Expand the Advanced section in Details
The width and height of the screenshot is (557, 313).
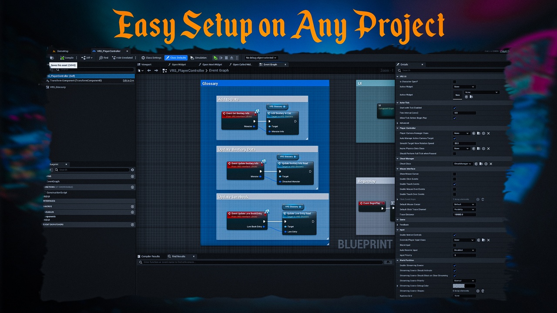click(397, 123)
